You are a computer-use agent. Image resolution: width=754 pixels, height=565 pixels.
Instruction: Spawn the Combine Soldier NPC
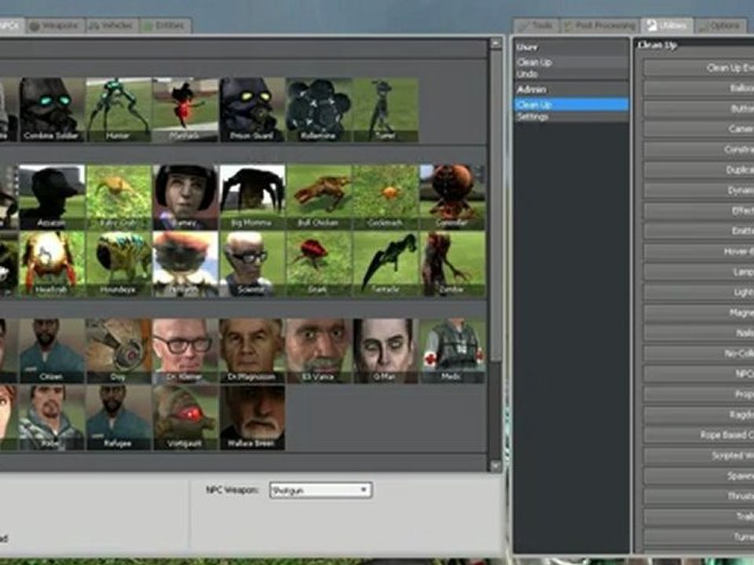coord(52,110)
